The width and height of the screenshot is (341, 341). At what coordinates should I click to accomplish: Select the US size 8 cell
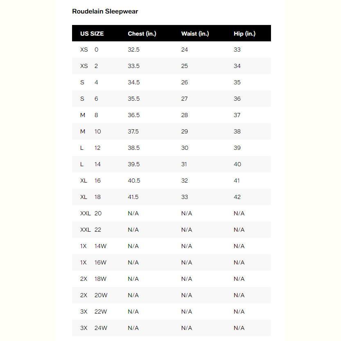tap(96, 115)
